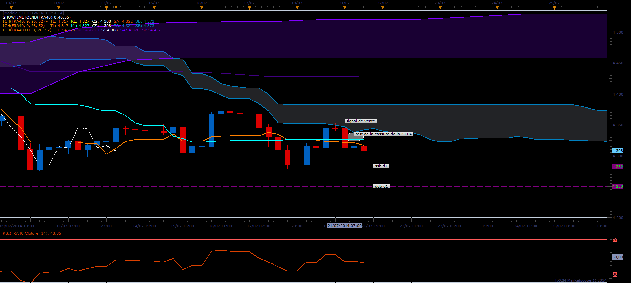Select the "ddb d1" line label
The width and height of the screenshot is (631, 283).
click(381, 186)
